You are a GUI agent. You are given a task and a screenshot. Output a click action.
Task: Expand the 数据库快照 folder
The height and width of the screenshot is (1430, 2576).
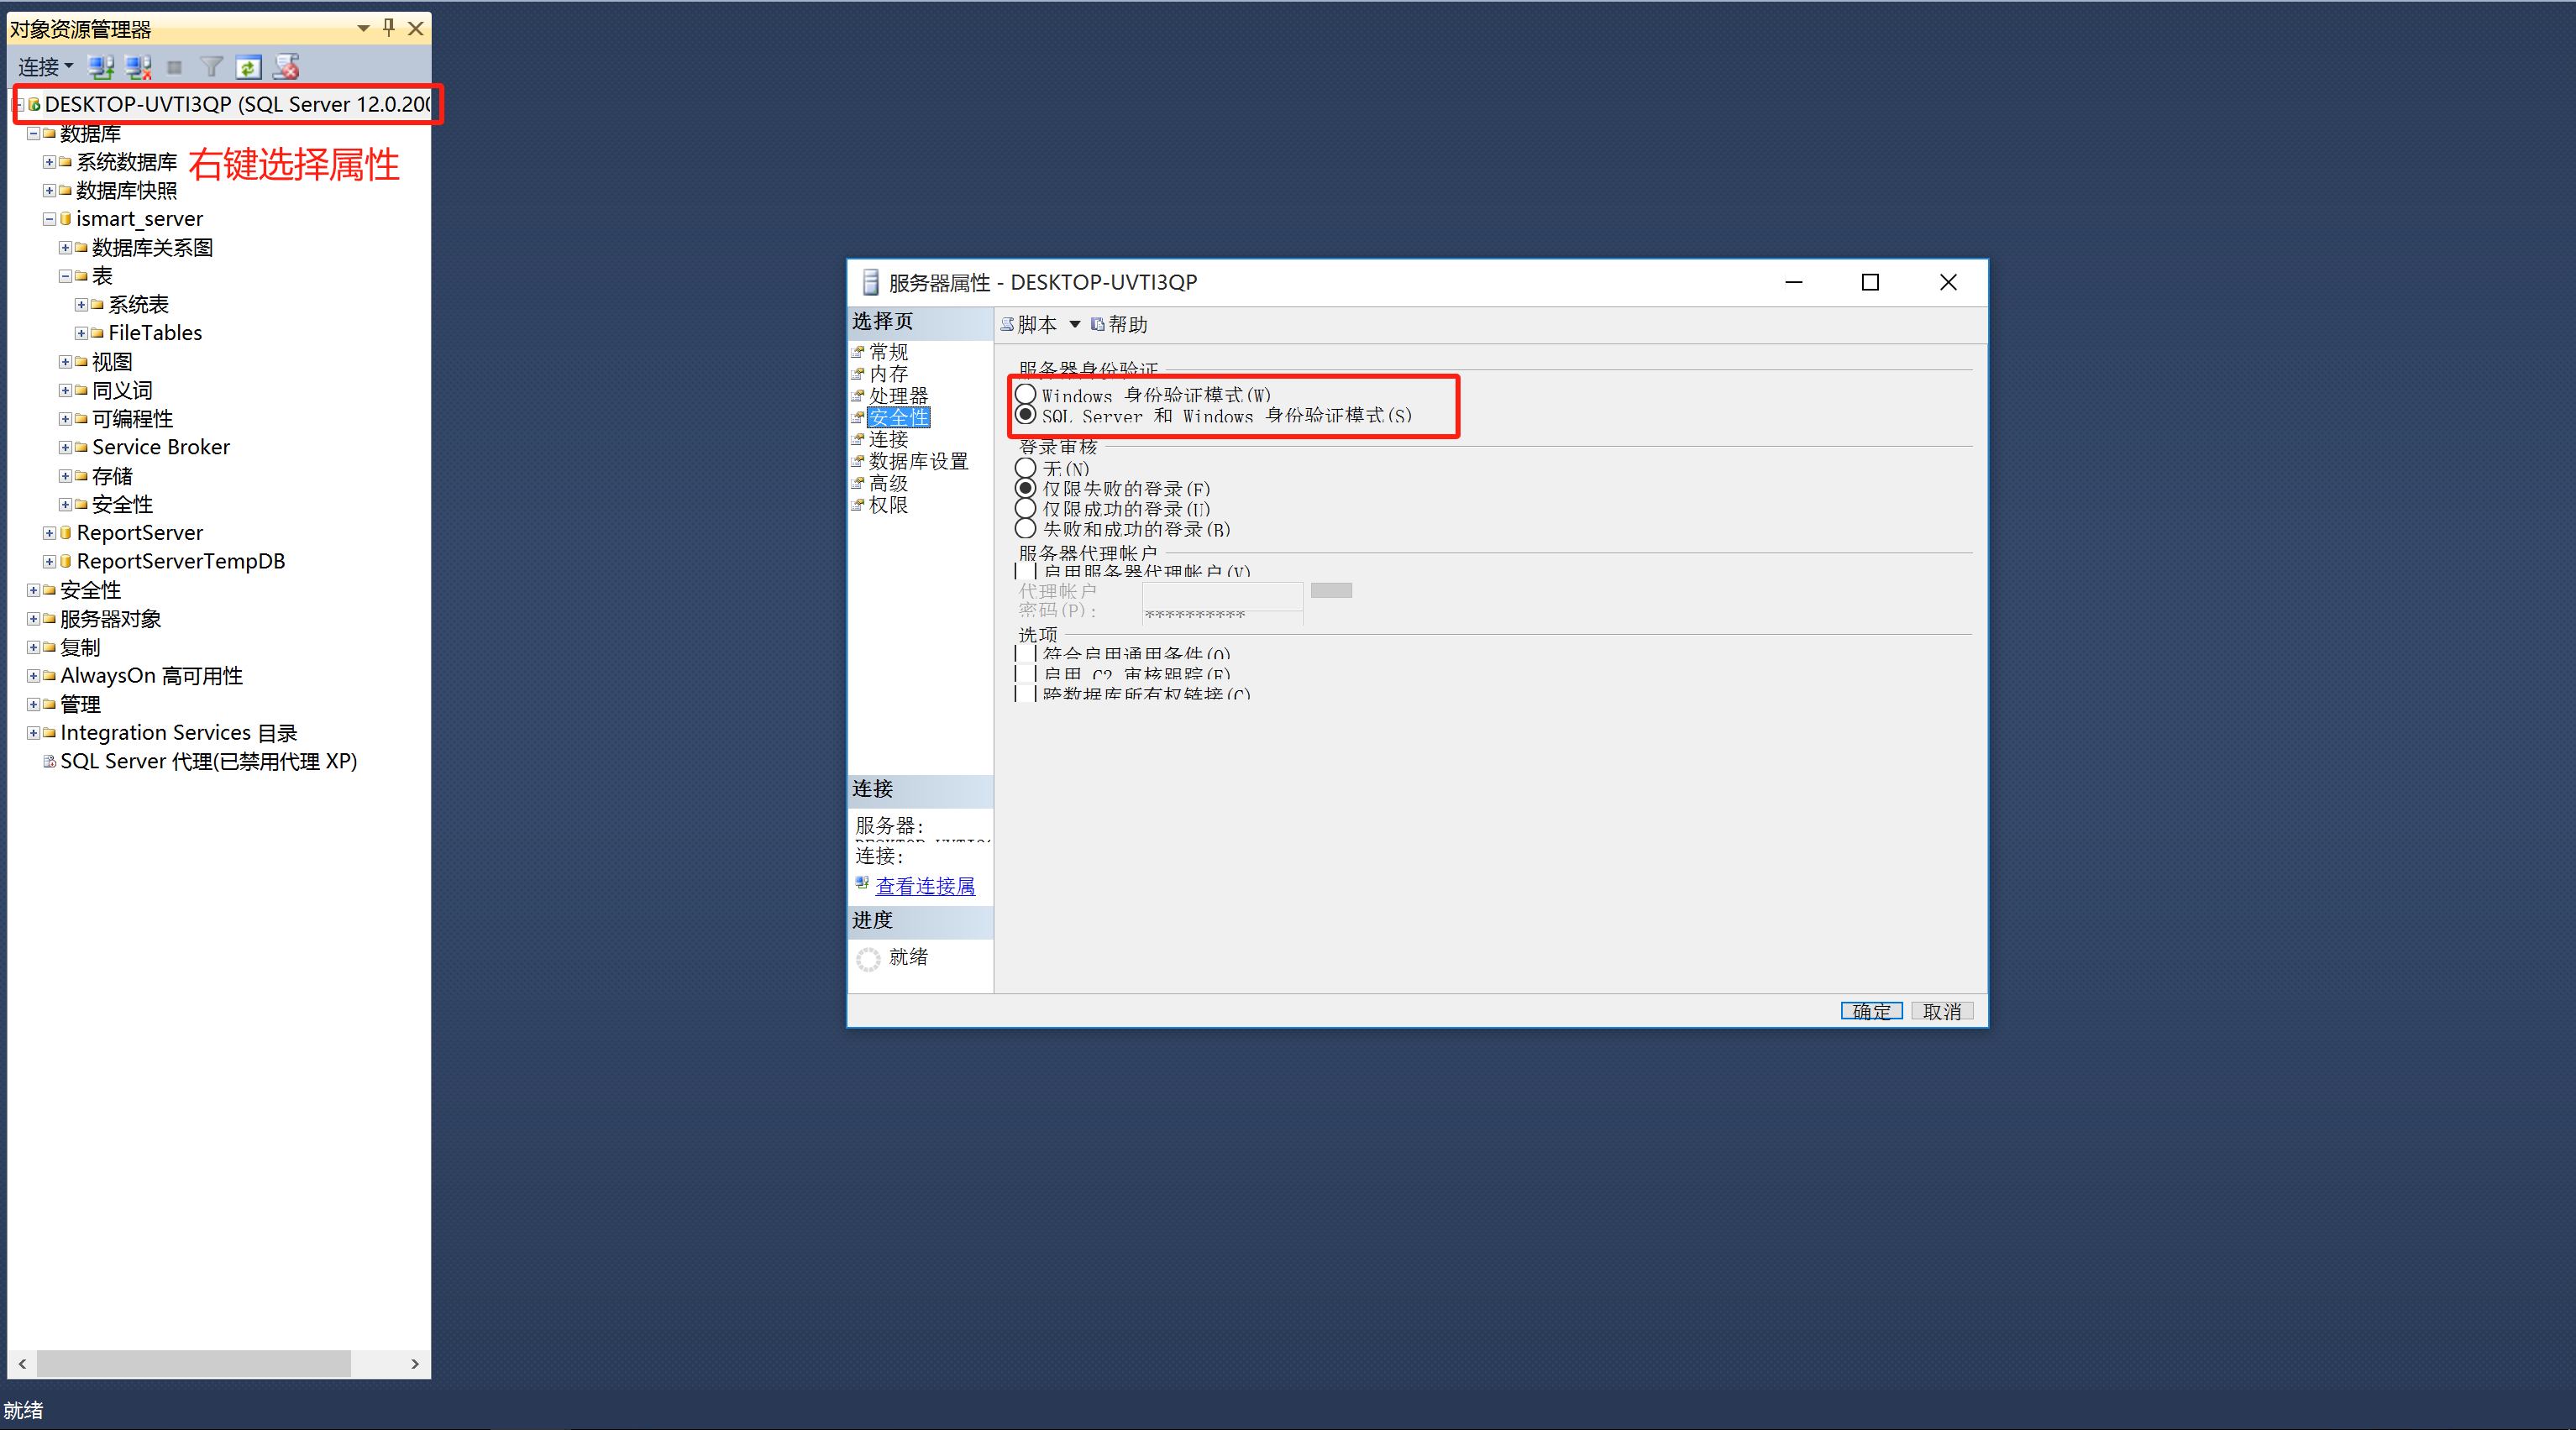pos(49,190)
